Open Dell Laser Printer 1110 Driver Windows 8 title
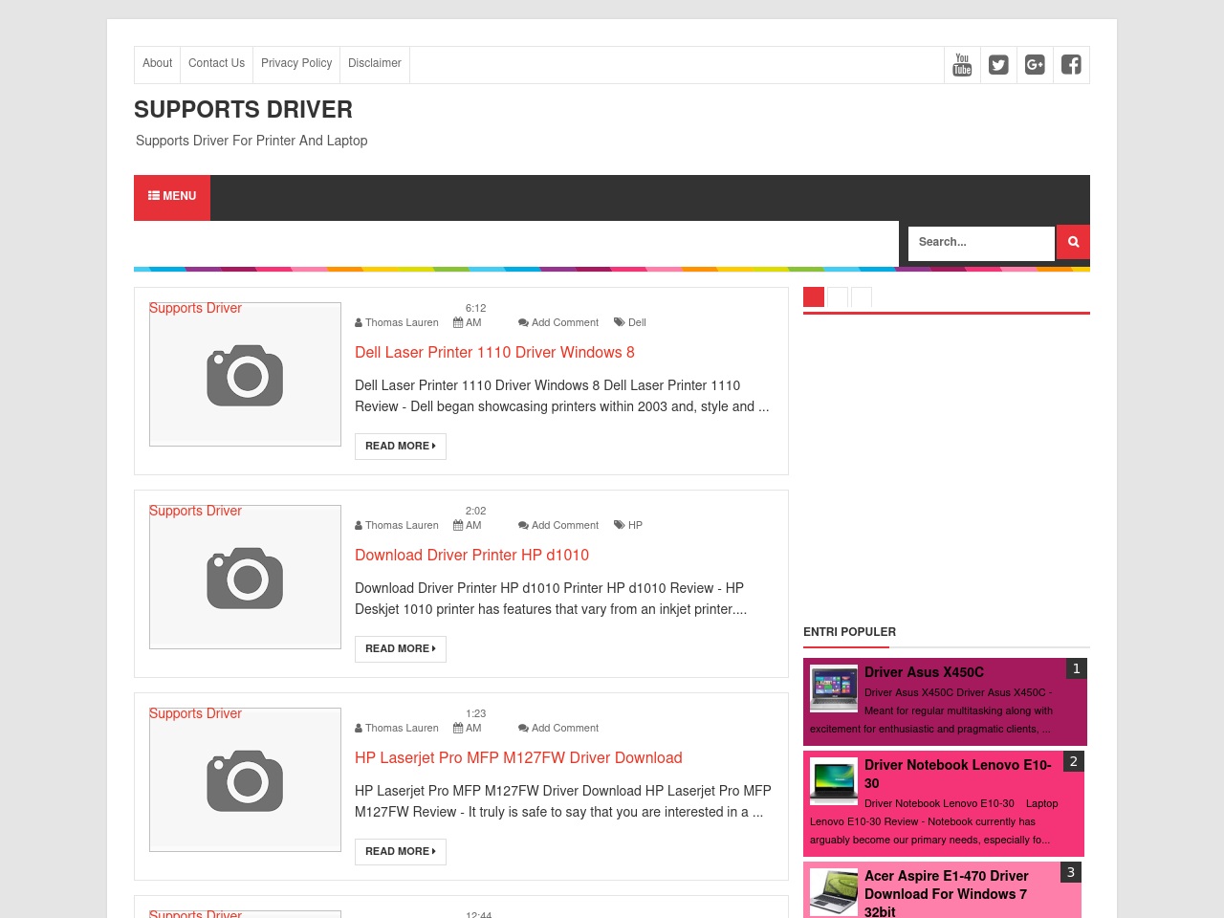This screenshot has height=918, width=1224. 494,352
